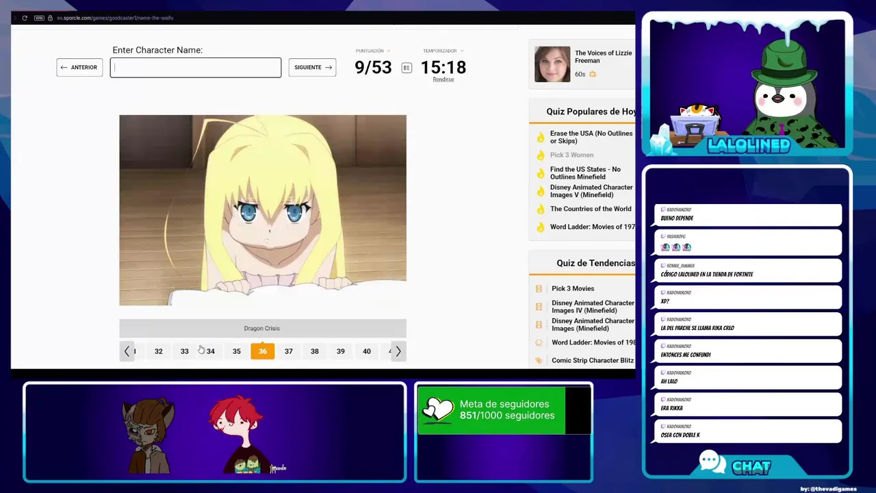This screenshot has height=493, width=876.
Task: Click the red-haired character avatar
Action: [237, 434]
